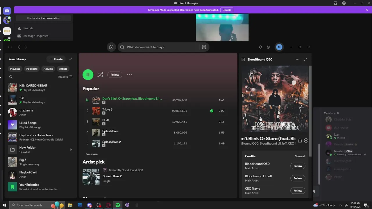
Task: Click the now playing album cover art
Action: point(275,99)
